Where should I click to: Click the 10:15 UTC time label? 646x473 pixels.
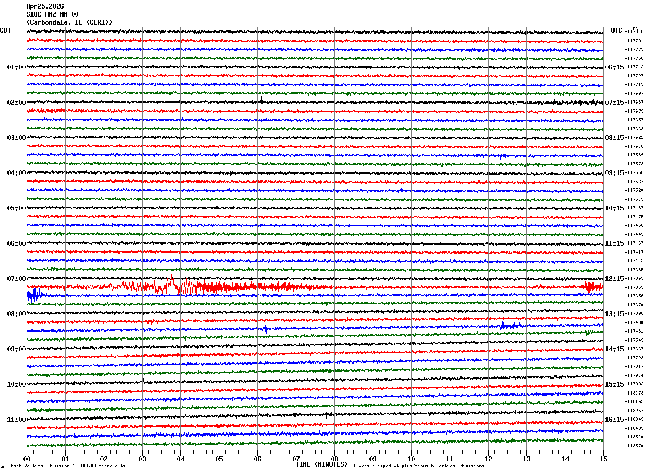tap(614, 208)
